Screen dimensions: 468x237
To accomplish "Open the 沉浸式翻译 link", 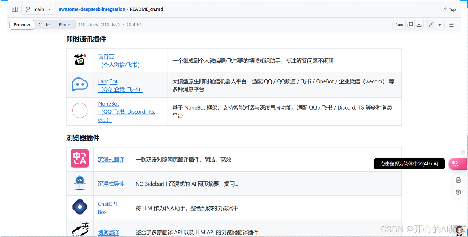I will (111, 160).
